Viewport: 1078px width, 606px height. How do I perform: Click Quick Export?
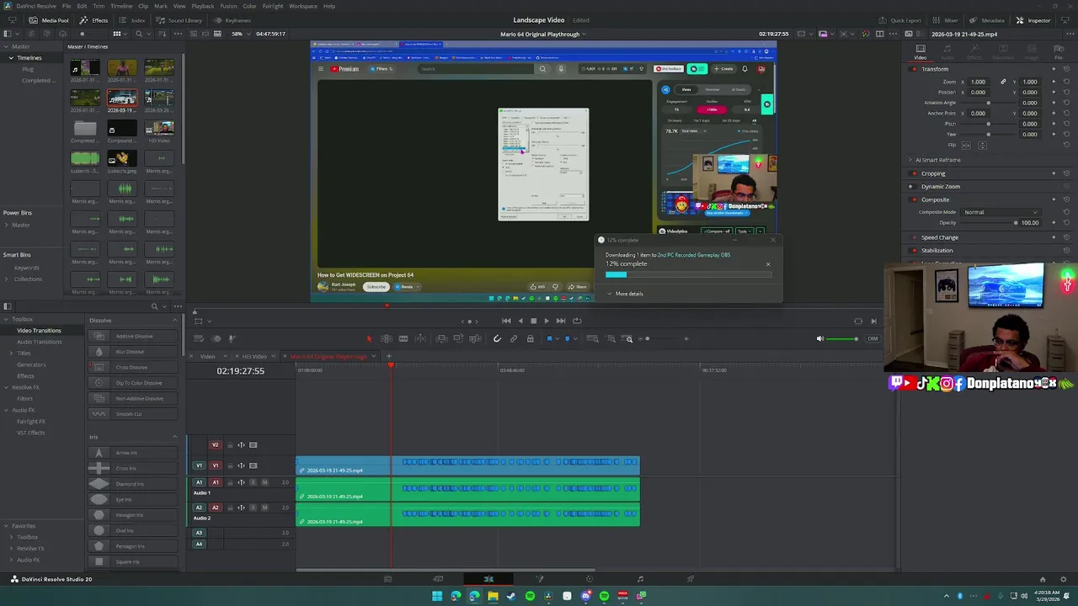[900, 20]
